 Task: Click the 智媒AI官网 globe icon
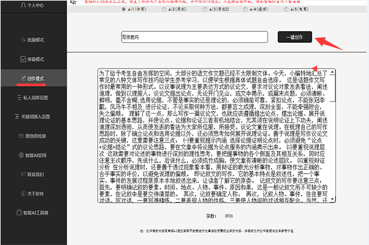coord(21,155)
